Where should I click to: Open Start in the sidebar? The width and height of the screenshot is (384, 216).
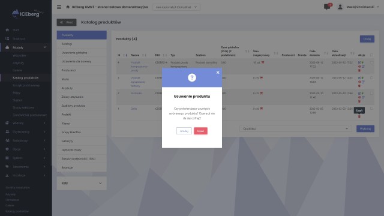pyautogui.click(x=16, y=30)
